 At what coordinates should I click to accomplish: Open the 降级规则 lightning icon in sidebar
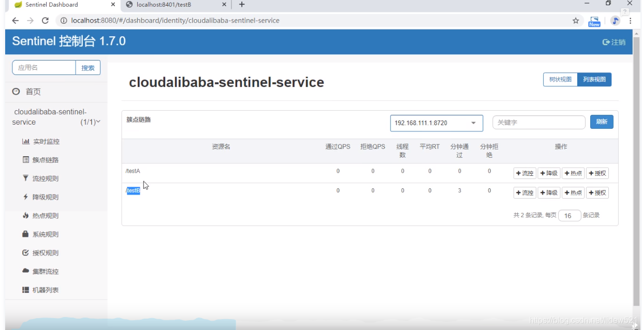click(26, 197)
